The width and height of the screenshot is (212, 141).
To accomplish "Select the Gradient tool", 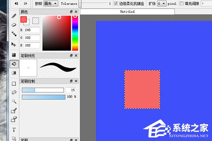I will [x=14, y=73].
